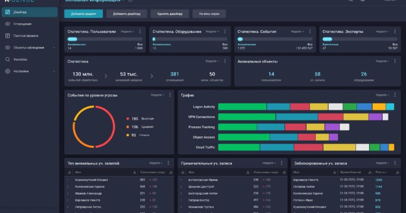
Task: Open Неделя dropdown in Топ аномальных уч. записей
Action: point(155,163)
